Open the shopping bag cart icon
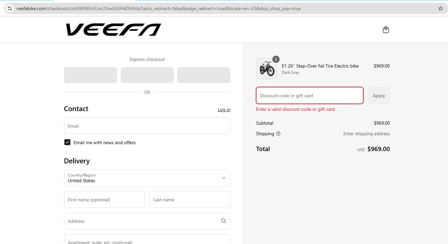 386,29
